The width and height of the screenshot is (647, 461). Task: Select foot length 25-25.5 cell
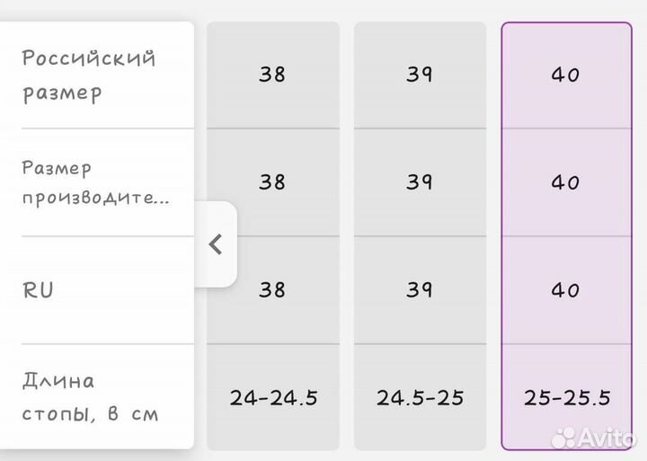[x=566, y=397]
